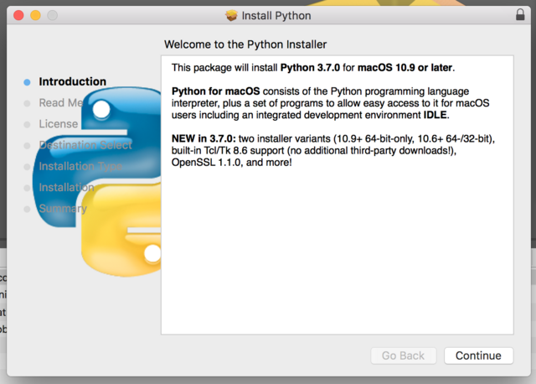Click the Continue button
The height and width of the screenshot is (384, 536).
[478, 355]
